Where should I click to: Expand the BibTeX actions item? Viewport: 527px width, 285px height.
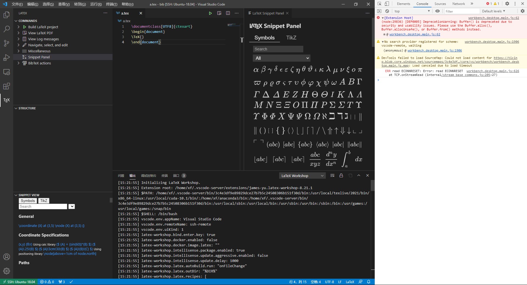[18, 63]
